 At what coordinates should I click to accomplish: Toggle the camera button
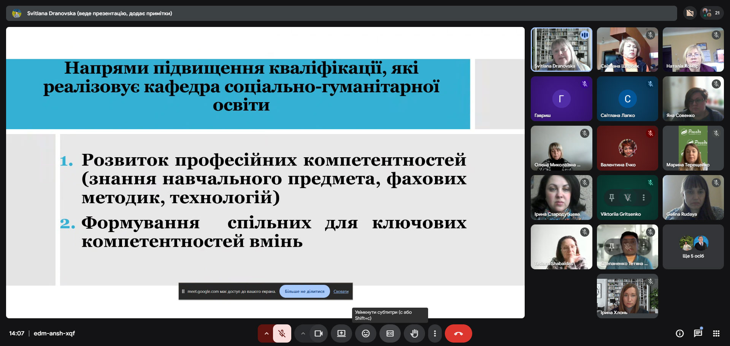[318, 333]
